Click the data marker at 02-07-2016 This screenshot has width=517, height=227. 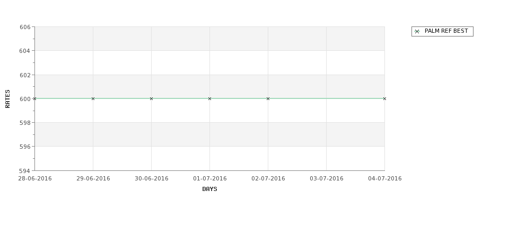click(268, 99)
